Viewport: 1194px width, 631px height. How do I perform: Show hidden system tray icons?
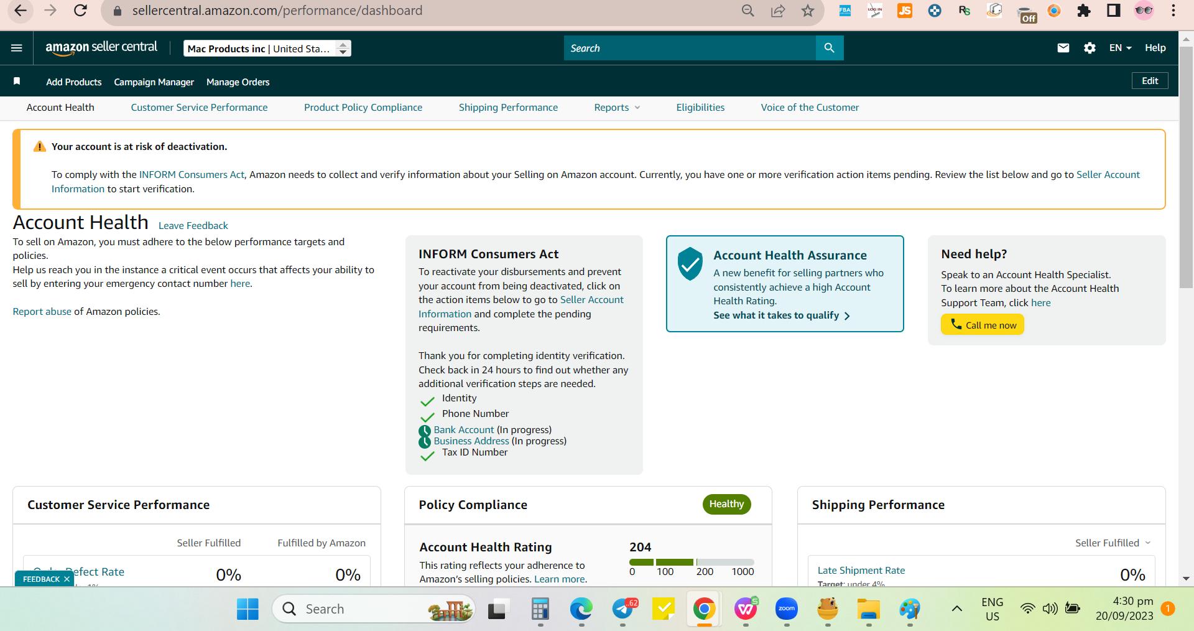(957, 609)
